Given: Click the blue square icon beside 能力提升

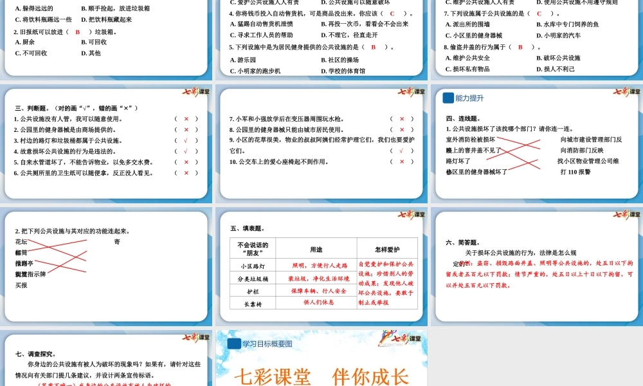Looking at the screenshot, I should click(448, 97).
